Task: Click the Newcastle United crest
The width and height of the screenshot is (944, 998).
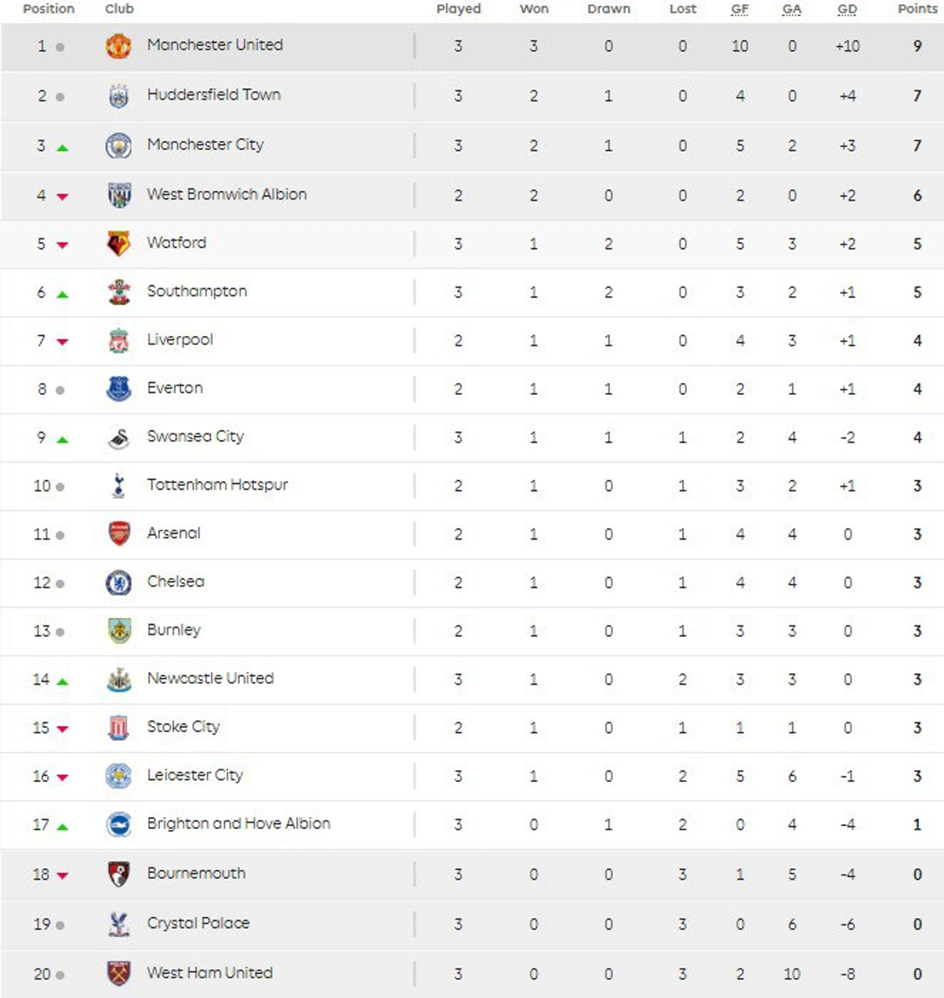Action: 119,679
